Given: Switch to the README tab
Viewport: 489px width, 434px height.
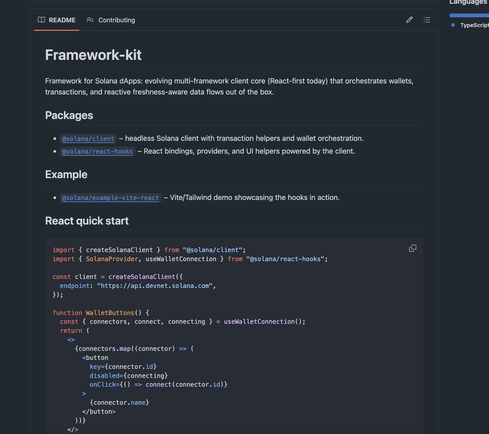Looking at the screenshot, I should [x=57, y=20].
